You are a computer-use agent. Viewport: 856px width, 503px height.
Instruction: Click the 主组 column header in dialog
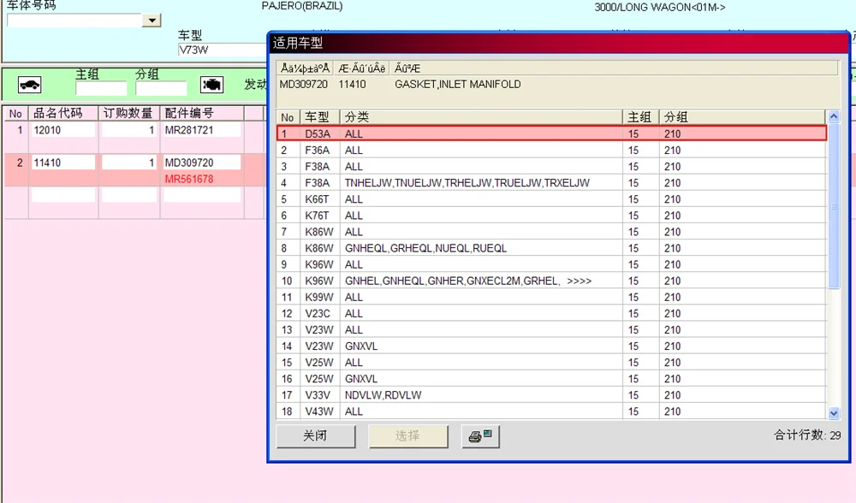click(641, 116)
